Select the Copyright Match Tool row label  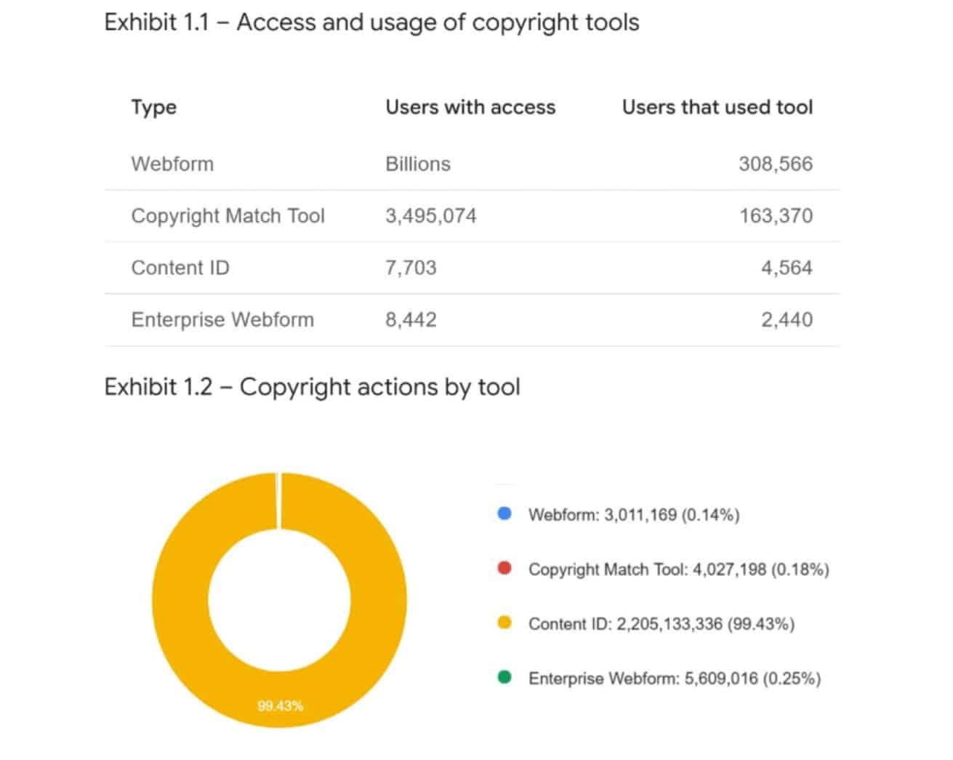pyautogui.click(x=228, y=216)
